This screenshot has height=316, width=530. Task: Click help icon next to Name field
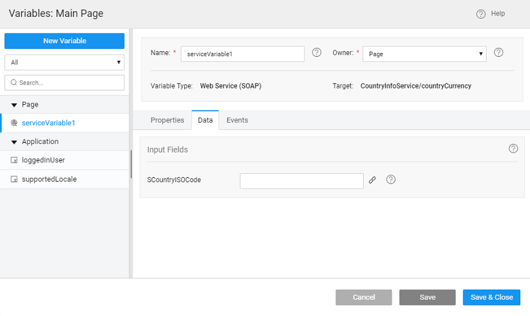[317, 53]
